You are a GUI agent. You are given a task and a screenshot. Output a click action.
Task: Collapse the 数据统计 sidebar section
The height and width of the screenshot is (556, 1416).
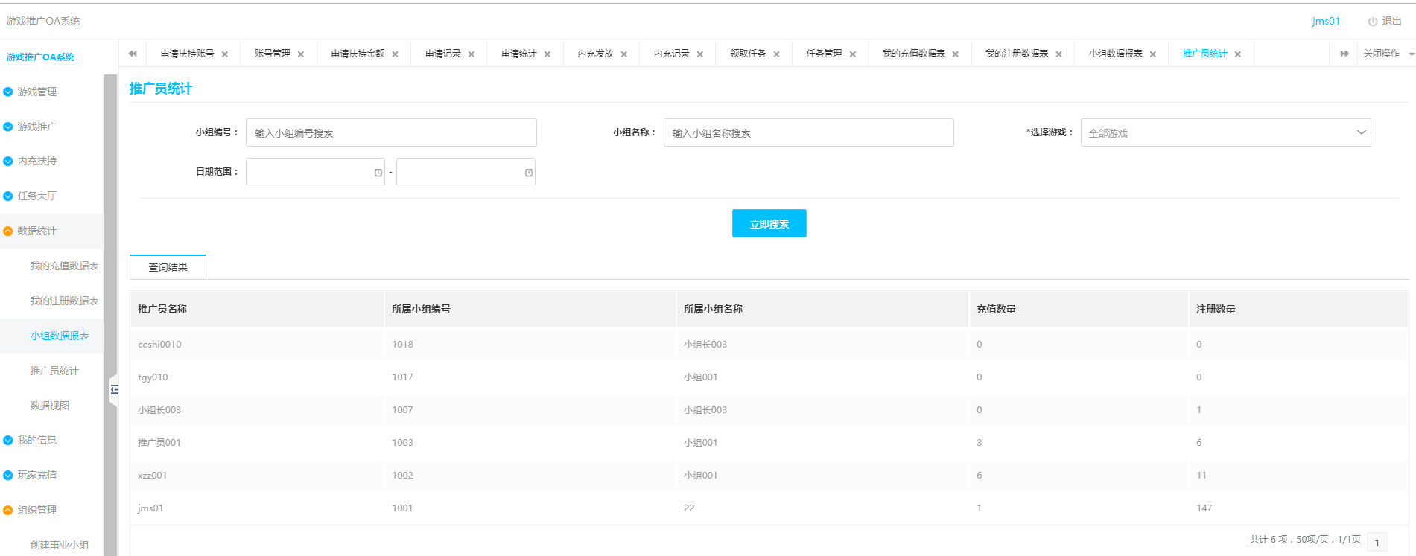pyautogui.click(x=37, y=231)
